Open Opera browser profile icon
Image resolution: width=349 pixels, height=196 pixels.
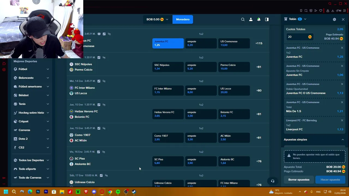(x=328, y=11)
